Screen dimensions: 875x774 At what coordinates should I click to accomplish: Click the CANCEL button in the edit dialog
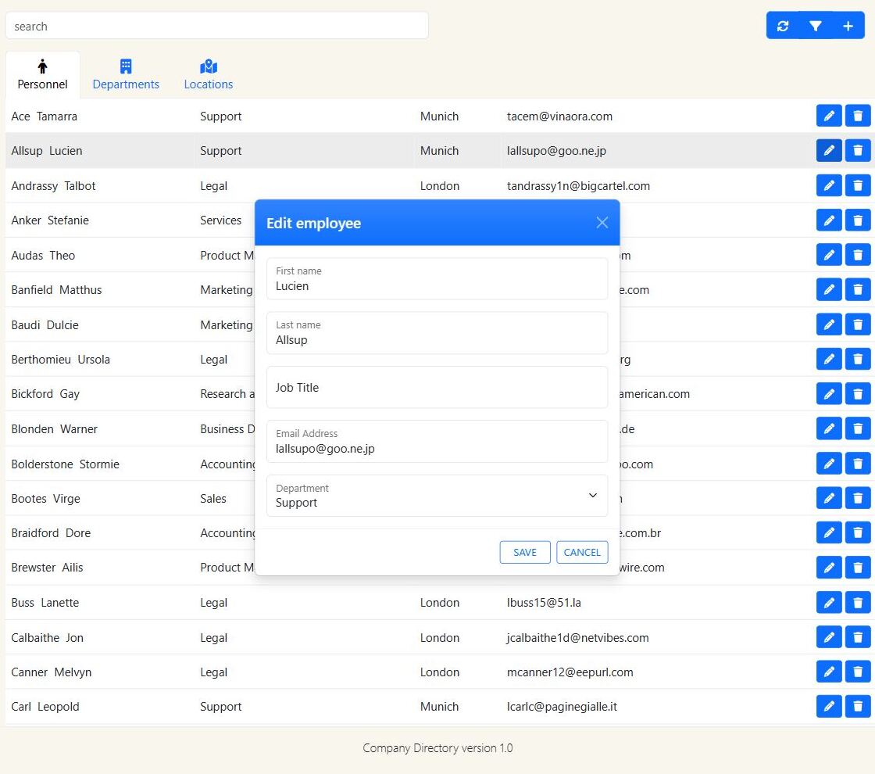point(582,552)
